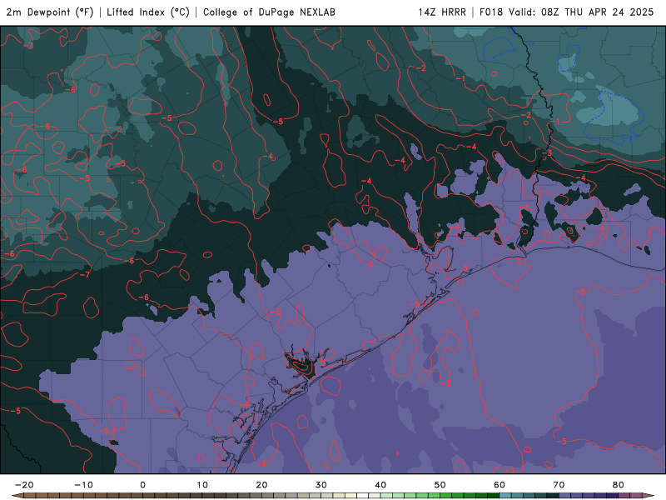666x500 pixels.
Task: Click the teal-blue colorbar swatch below 60
Action: click(505, 496)
